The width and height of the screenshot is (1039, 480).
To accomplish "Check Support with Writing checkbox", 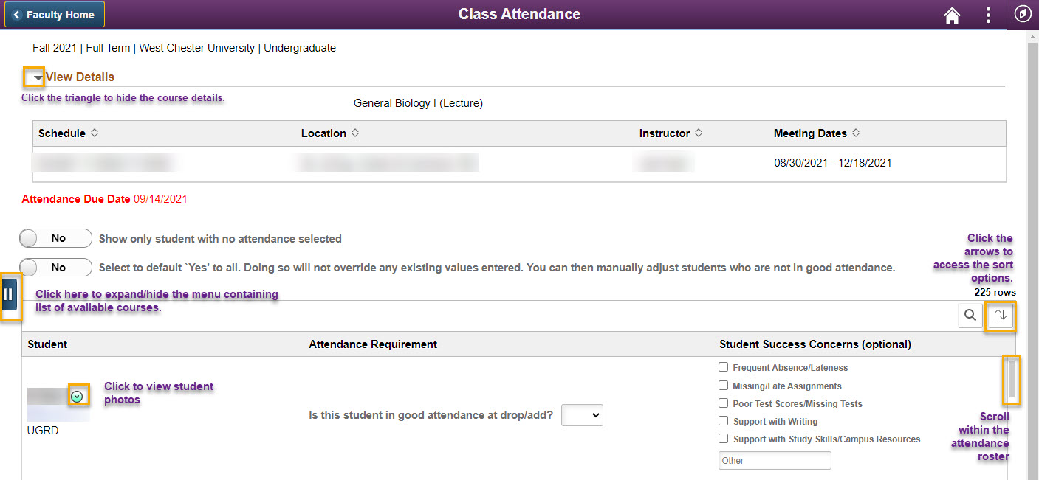I will click(724, 421).
